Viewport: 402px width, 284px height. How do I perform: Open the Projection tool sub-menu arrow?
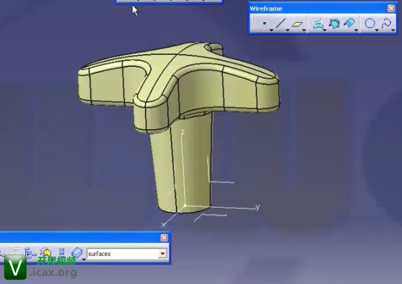point(325,30)
